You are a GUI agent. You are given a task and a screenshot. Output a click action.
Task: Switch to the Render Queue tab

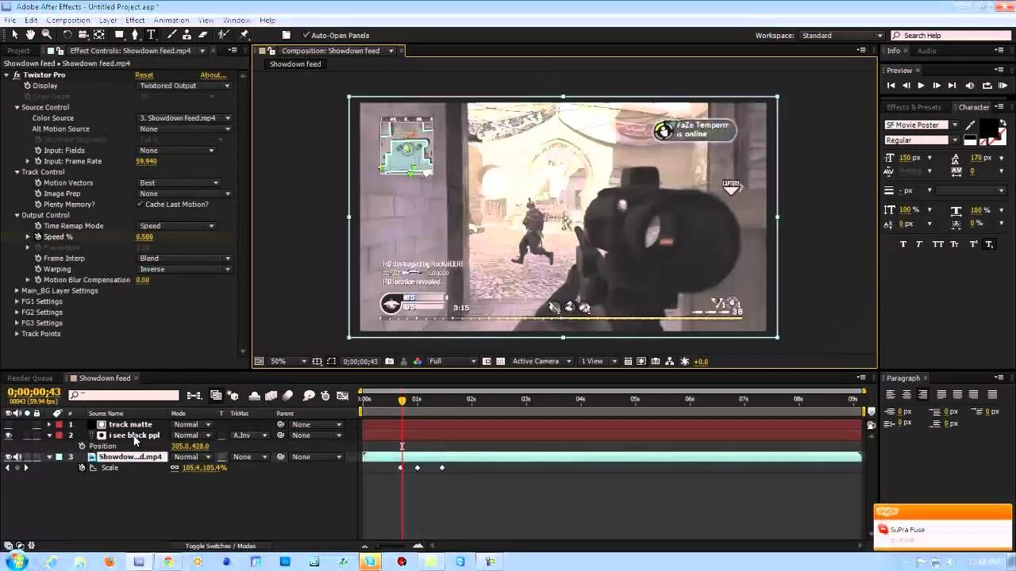30,378
